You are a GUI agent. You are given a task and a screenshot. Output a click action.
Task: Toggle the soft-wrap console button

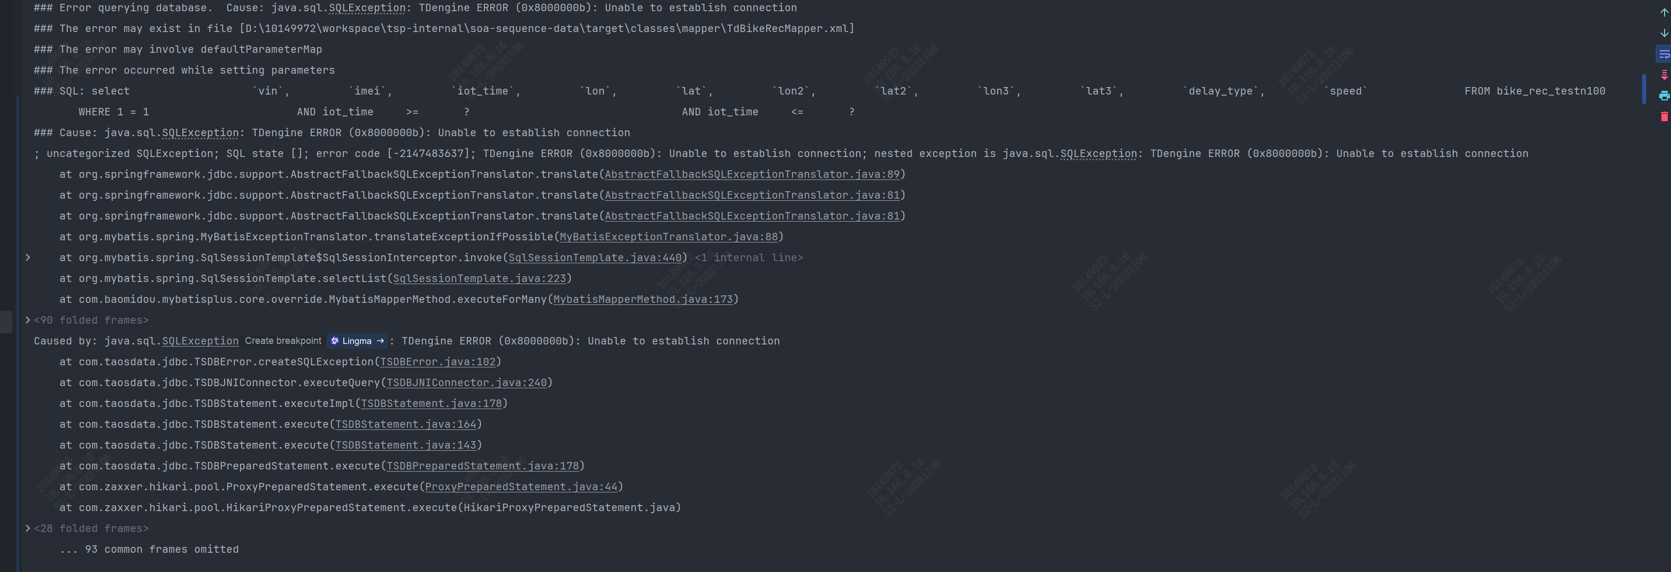(1664, 54)
